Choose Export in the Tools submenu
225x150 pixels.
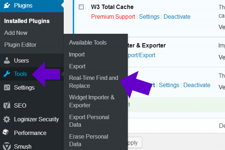77,66
